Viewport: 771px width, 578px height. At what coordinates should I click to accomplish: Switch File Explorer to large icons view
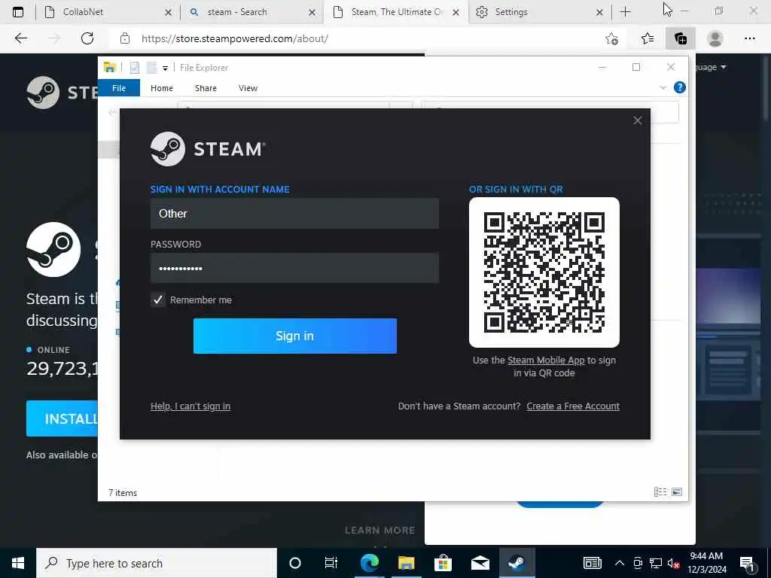click(x=677, y=492)
